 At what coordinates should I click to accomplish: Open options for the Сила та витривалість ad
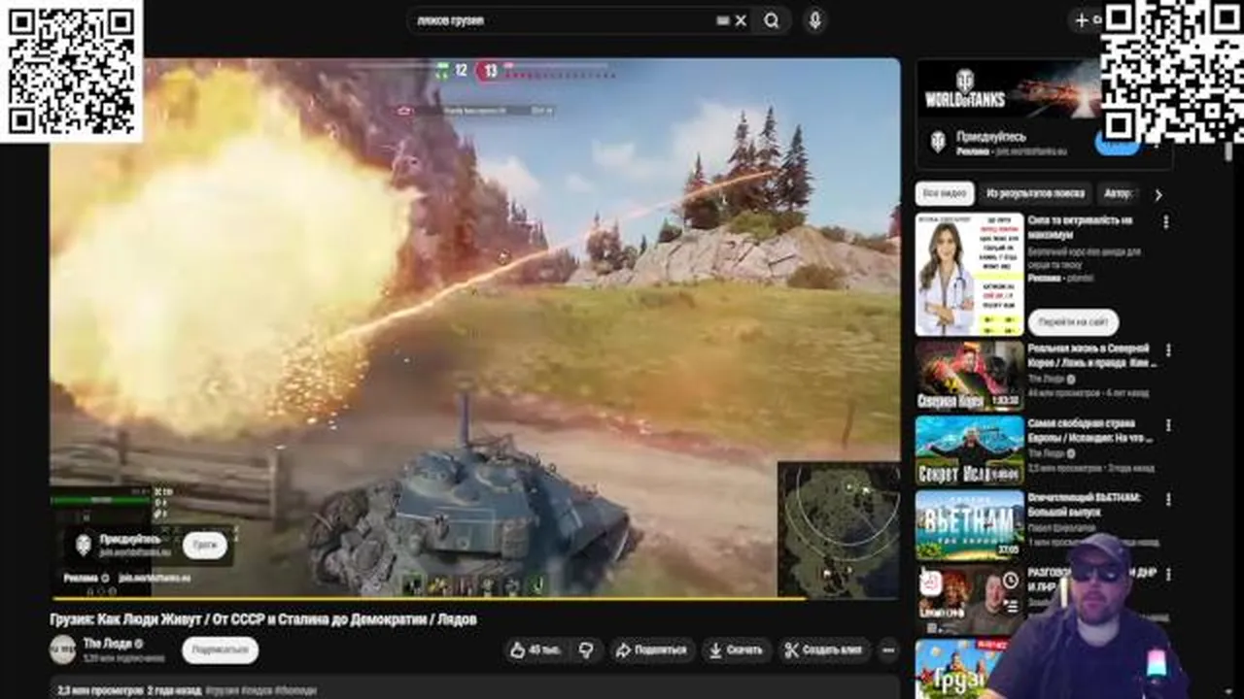(1166, 222)
